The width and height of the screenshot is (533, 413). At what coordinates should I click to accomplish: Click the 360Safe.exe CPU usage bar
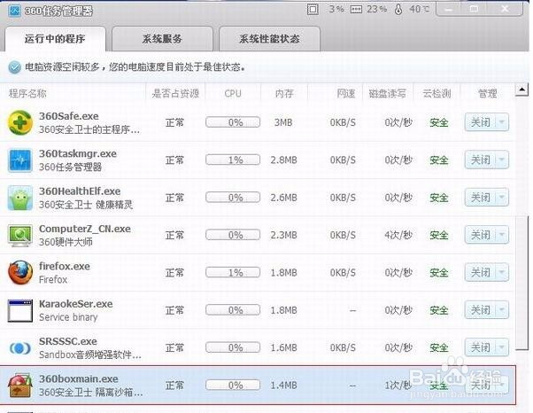coord(233,122)
